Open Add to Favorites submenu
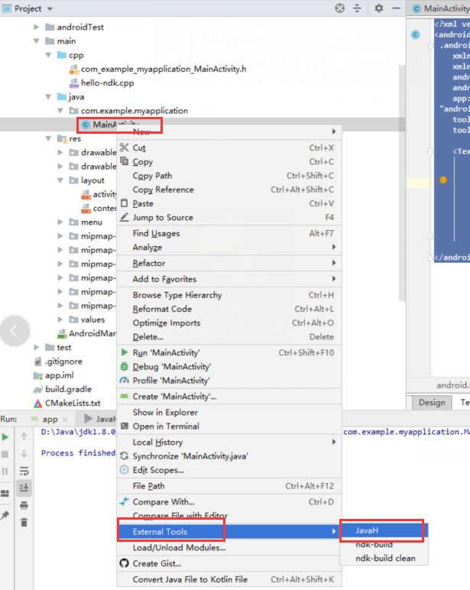 (229, 279)
